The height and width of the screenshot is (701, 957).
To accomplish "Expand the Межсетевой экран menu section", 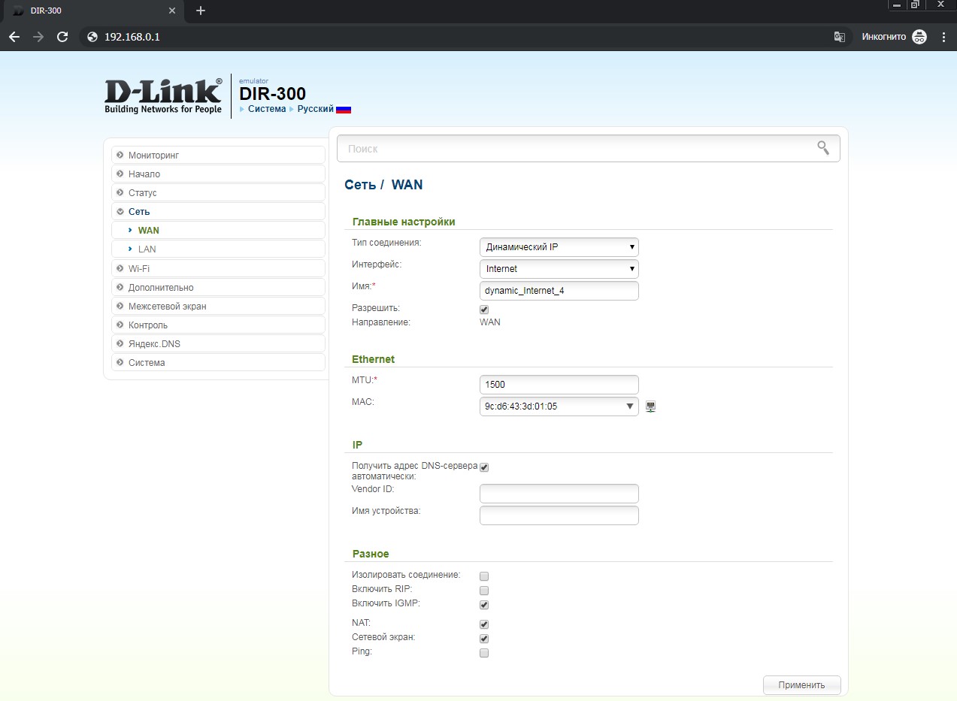I will click(218, 306).
